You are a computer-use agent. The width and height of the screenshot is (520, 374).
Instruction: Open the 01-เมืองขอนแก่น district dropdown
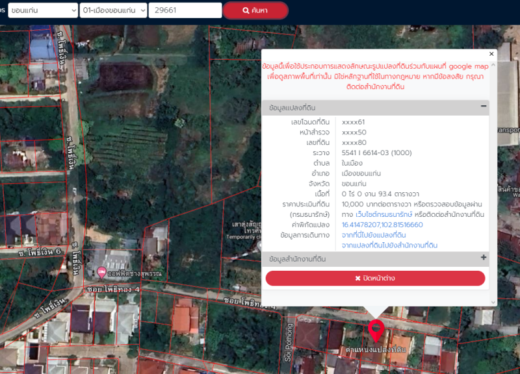(x=113, y=10)
